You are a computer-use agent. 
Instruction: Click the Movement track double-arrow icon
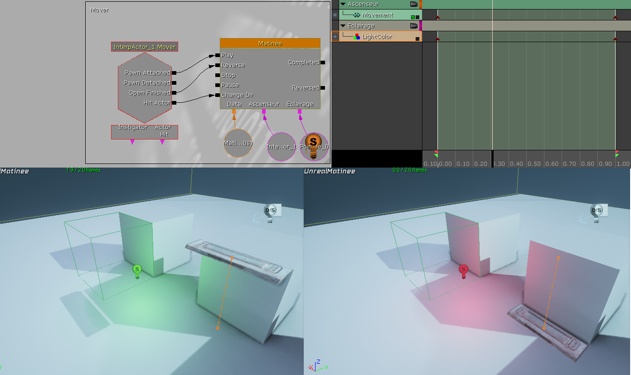point(357,15)
